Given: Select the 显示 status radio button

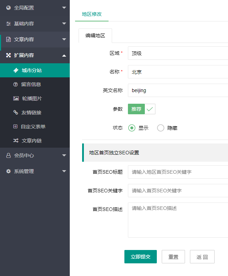Looking at the screenshot, I should click(x=132, y=128).
